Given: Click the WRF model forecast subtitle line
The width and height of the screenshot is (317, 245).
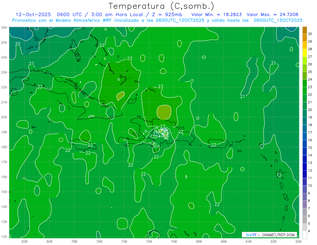Looking at the screenshot, I should click(x=157, y=20).
